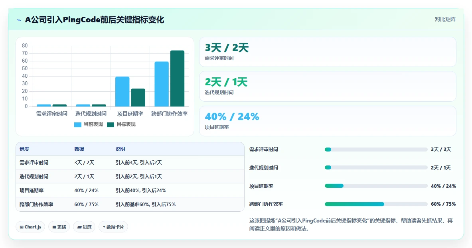Click the 迭代规划时间 progress bar
The image size is (472, 248).
[x=376, y=167]
